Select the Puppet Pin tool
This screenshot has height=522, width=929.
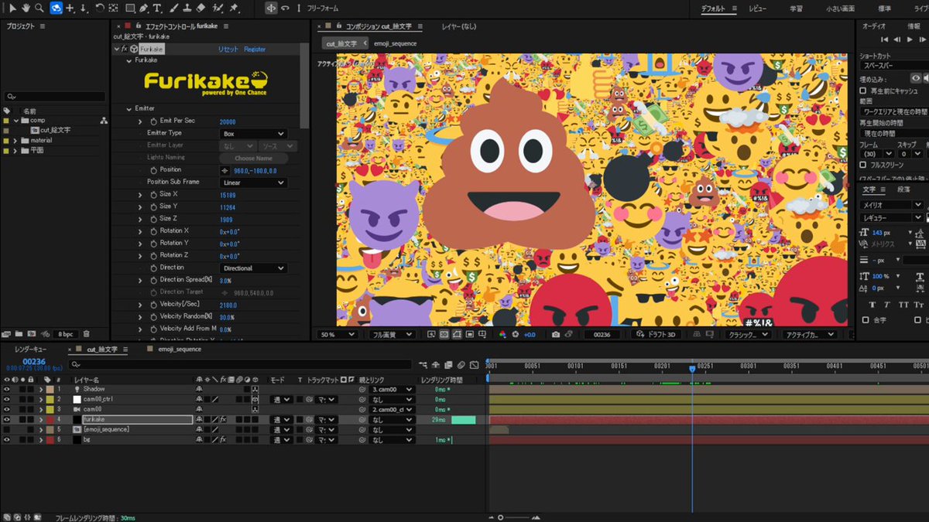point(234,8)
